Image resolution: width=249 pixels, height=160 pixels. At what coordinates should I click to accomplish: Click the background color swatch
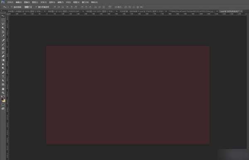pos(4,101)
